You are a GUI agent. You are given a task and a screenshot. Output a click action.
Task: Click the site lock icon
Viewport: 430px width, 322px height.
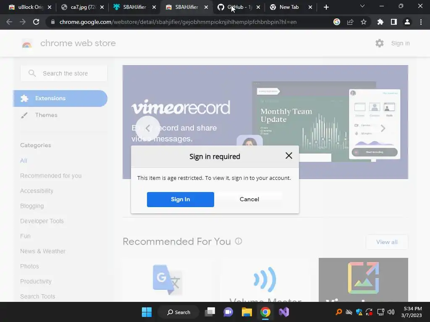tap(53, 22)
